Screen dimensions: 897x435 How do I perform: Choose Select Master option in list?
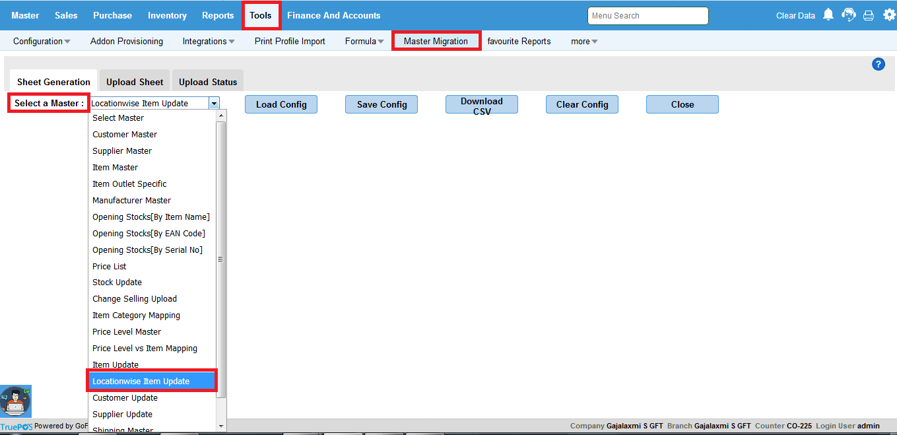tap(152, 117)
